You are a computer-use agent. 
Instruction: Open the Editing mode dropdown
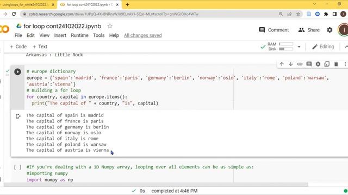click(323, 47)
